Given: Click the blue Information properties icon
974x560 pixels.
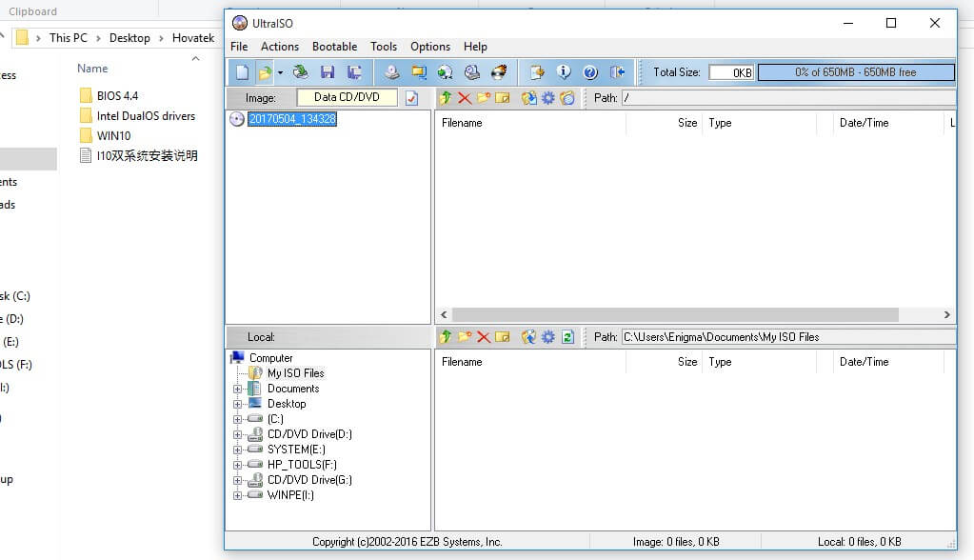Looking at the screenshot, I should tap(564, 72).
